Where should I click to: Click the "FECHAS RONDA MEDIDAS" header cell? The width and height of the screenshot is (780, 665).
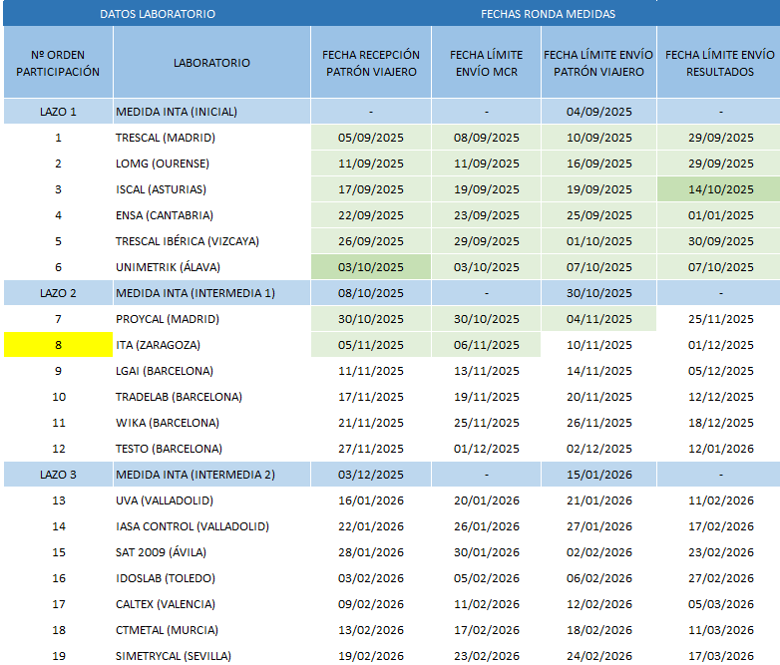pos(547,14)
